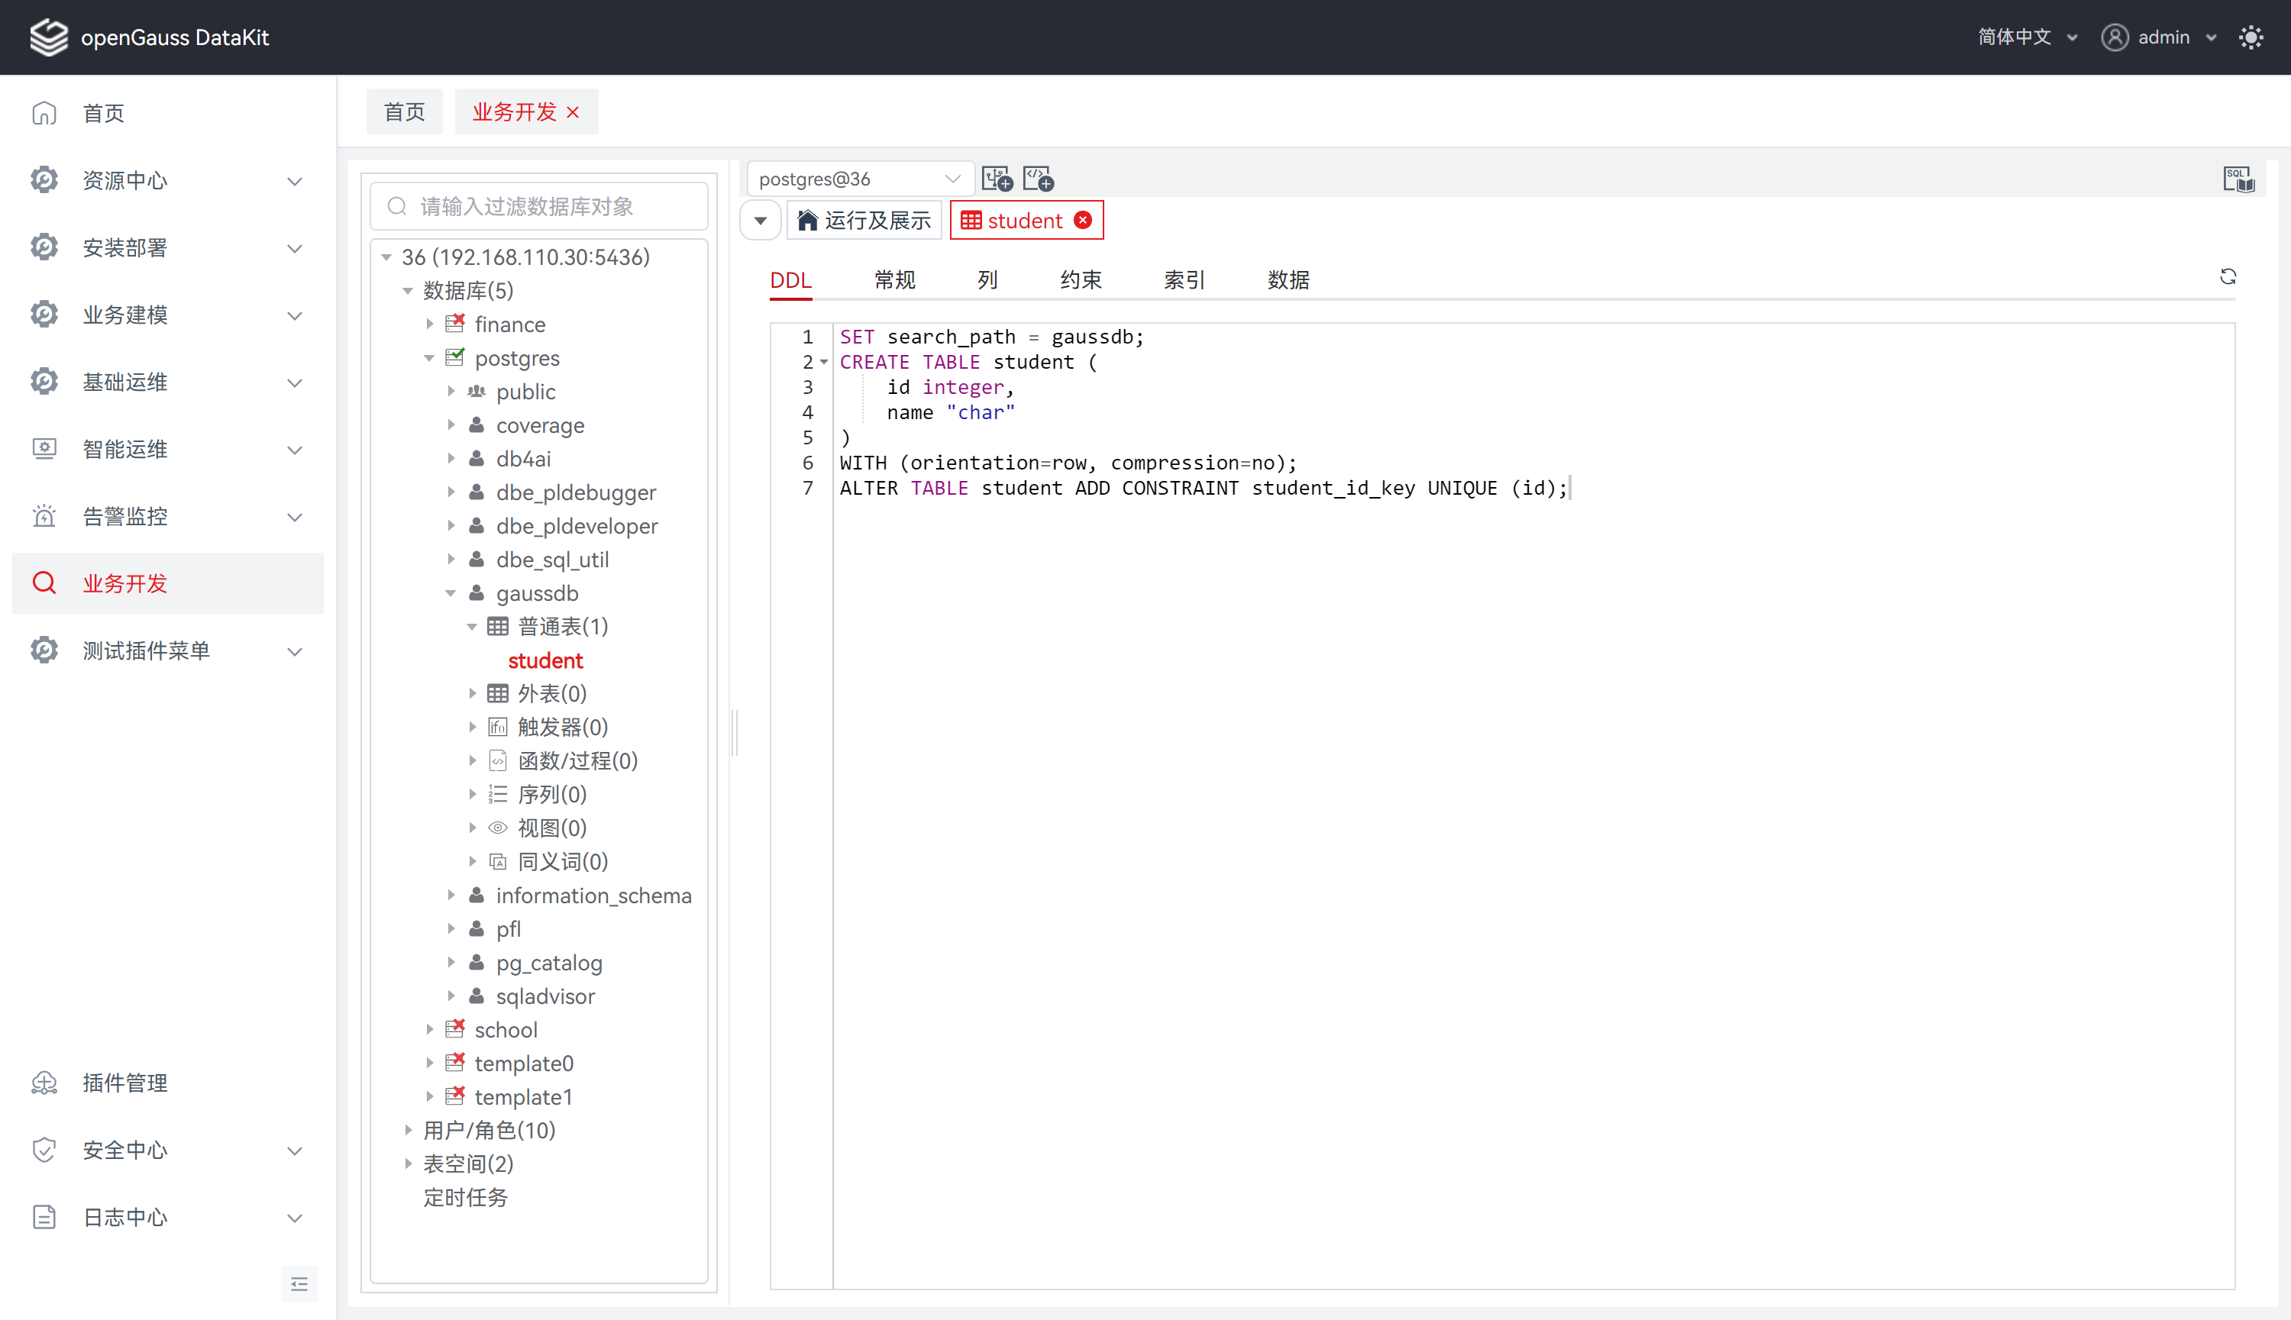The width and height of the screenshot is (2291, 1320).
Task: Click the admin user avatar icon
Action: [2115, 37]
